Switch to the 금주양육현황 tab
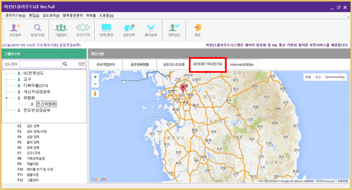Viewport: 352px width, 190px height. coord(140,65)
